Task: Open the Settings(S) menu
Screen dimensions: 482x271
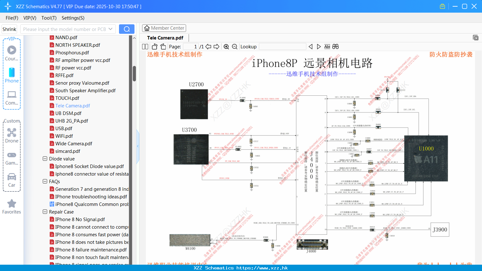Action: pos(73,18)
